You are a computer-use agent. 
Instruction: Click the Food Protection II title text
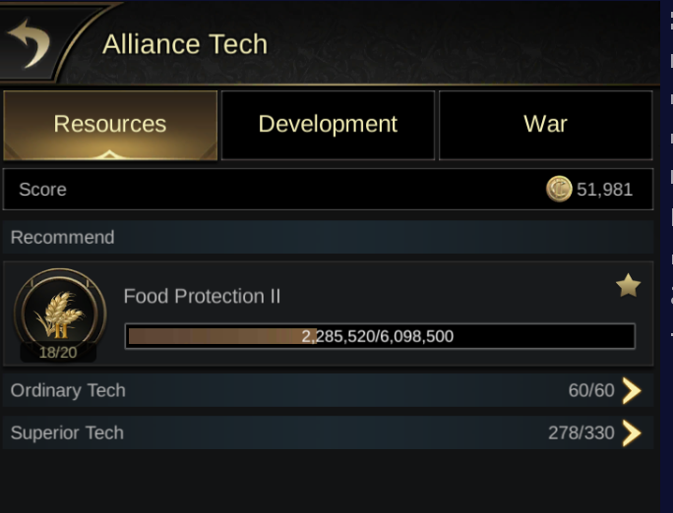click(x=202, y=296)
